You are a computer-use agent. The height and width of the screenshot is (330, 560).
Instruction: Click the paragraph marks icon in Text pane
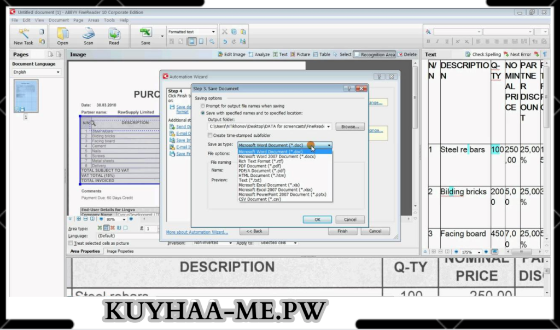pyautogui.click(x=545, y=54)
